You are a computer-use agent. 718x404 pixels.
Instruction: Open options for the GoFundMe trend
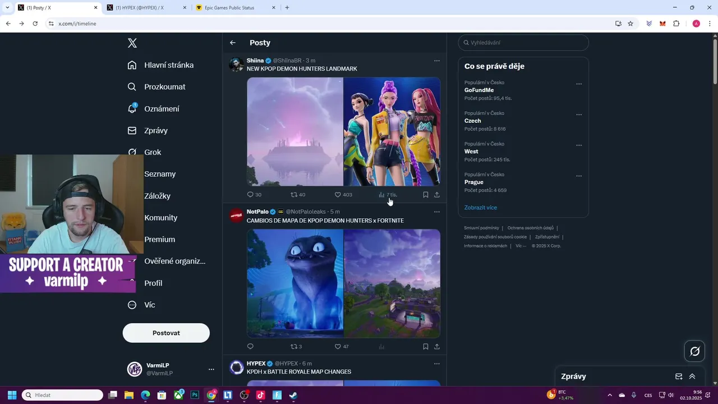[579, 84]
